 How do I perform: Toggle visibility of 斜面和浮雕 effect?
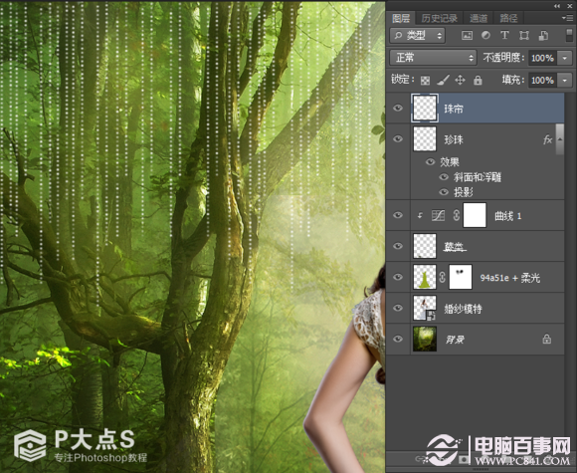point(444,177)
